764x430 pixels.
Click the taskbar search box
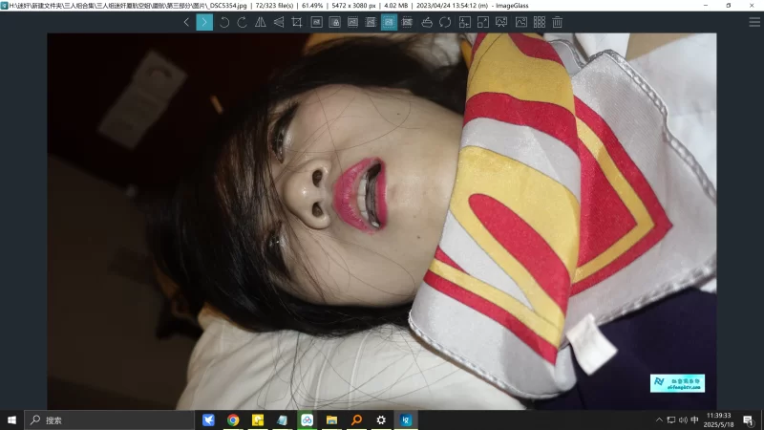click(95, 419)
